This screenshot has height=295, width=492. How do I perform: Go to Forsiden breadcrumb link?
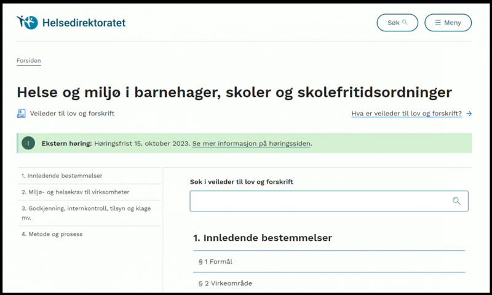28,61
